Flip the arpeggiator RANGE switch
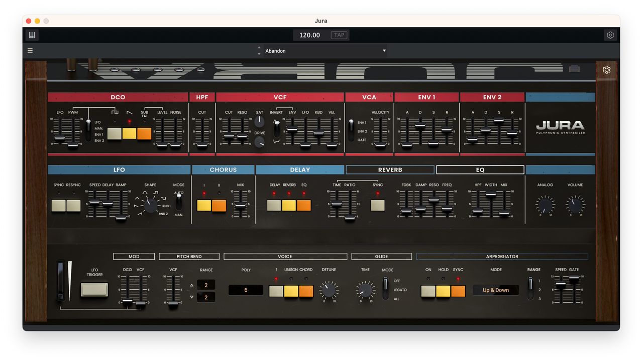643x361 pixels. click(530, 288)
